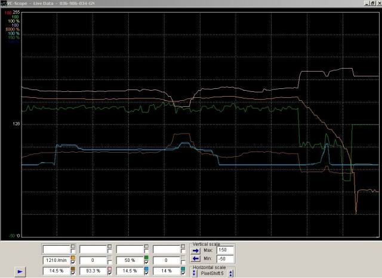
Task: Click the 1210 /min value field
Action: coord(56,260)
